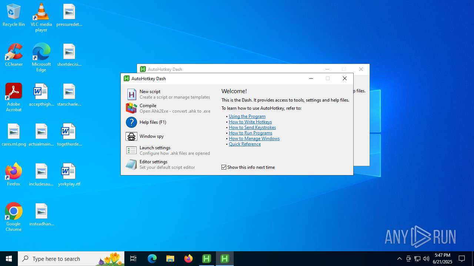Select the CCleaner desktop shortcut
This screenshot has width=474, height=266.
point(14,55)
